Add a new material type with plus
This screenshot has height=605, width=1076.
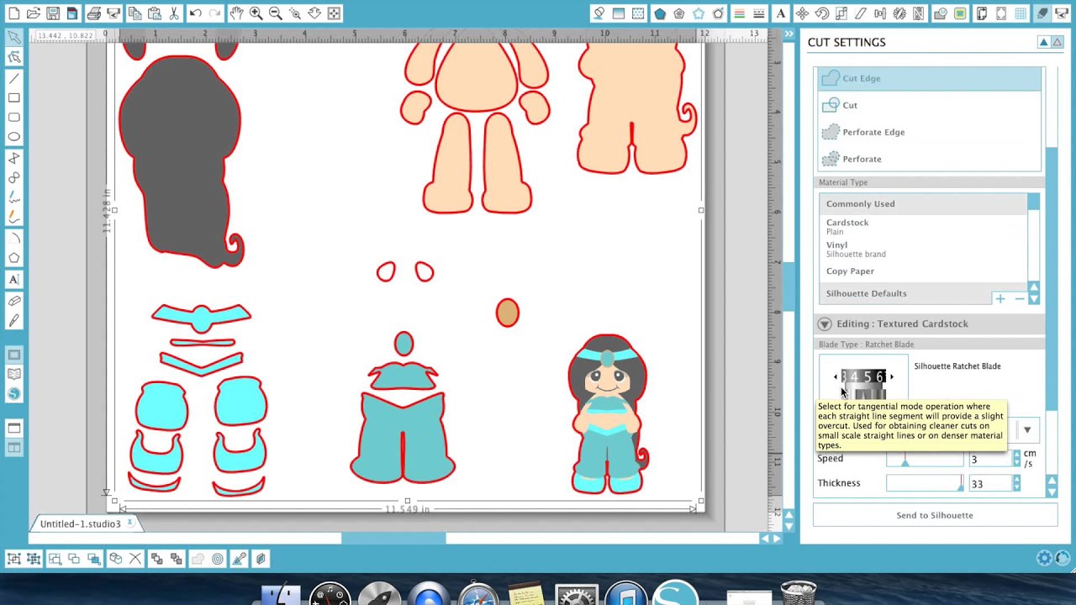(1000, 298)
